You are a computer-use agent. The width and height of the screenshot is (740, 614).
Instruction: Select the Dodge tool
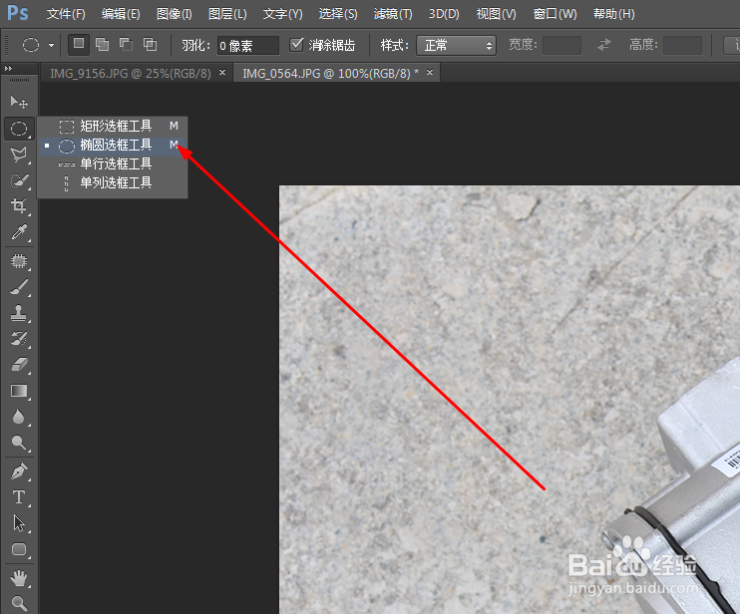tap(19, 443)
